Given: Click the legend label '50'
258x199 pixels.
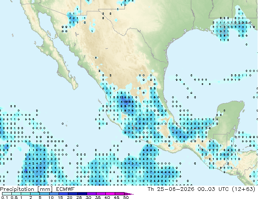Looking at the screenshot, I should point(126,197).
